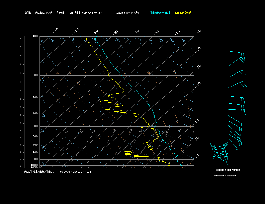Click the (J2261101.KAP) file identifier
The image size is (265, 204).
pyautogui.click(x=127, y=13)
